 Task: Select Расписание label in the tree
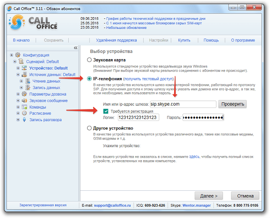(40, 113)
